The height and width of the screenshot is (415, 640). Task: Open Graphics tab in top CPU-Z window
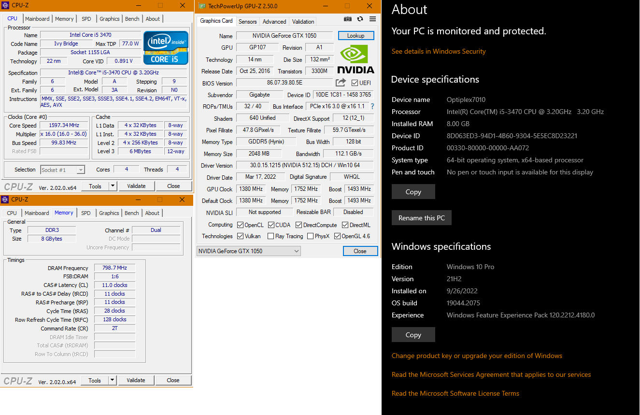coord(109,19)
